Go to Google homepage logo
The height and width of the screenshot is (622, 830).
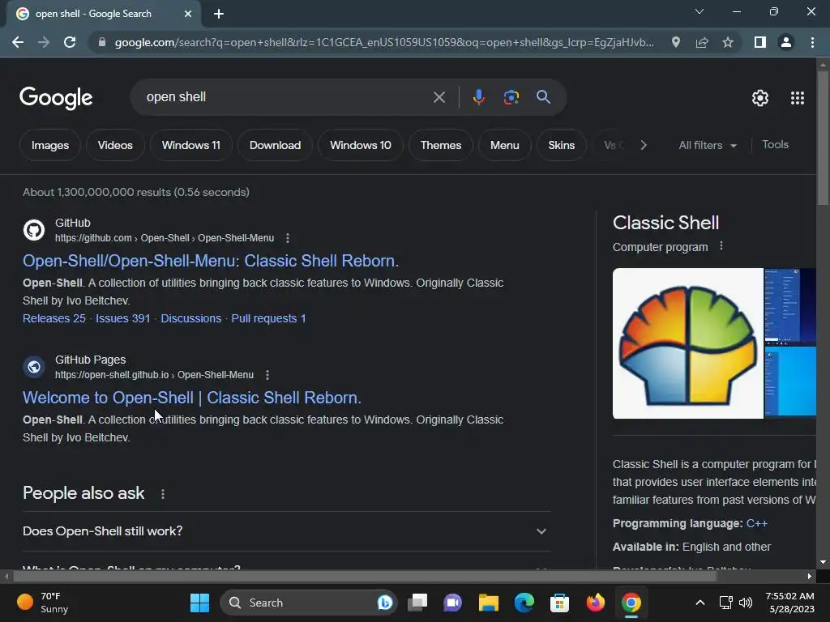click(56, 98)
